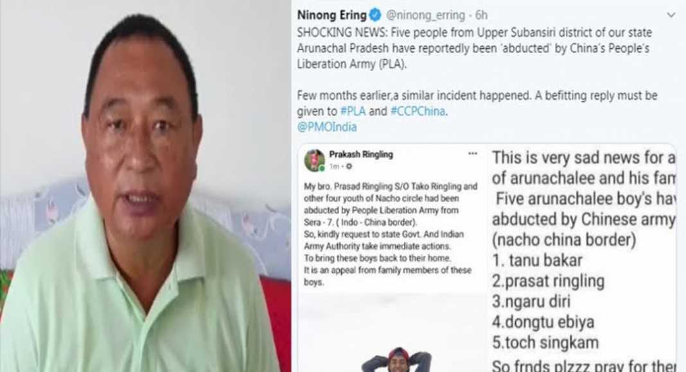Viewport: 686px width, 372px height.
Task: Open the #PLA hashtag
Action: tap(353, 112)
